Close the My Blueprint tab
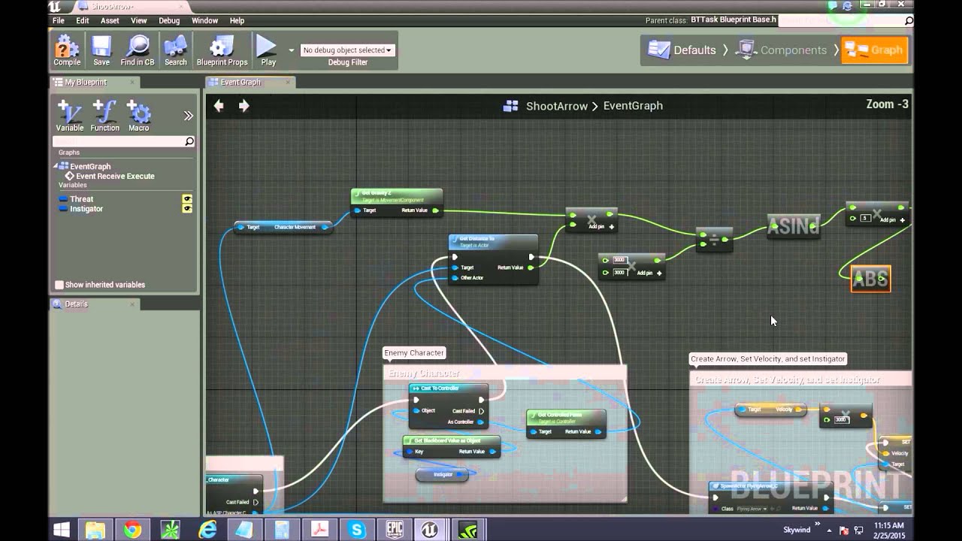The height and width of the screenshot is (541, 962). [x=132, y=82]
